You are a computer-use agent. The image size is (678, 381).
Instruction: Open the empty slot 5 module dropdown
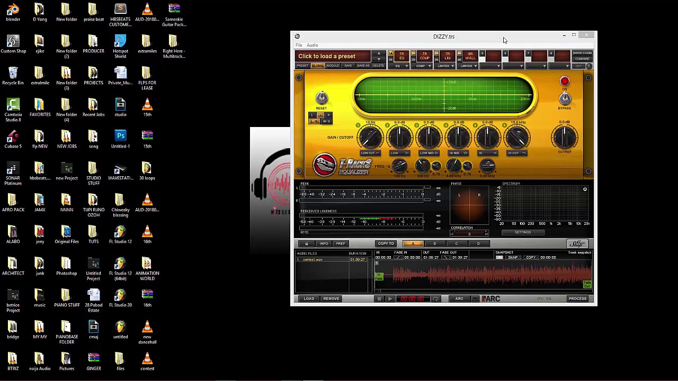(490, 66)
